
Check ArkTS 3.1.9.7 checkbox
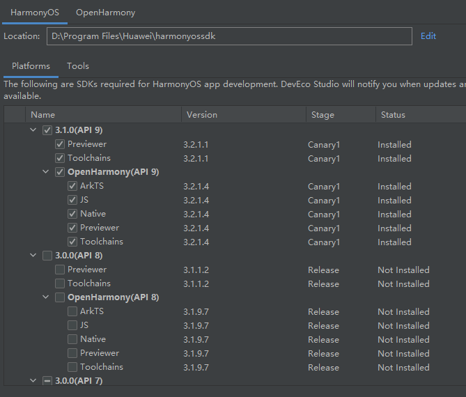coord(72,311)
